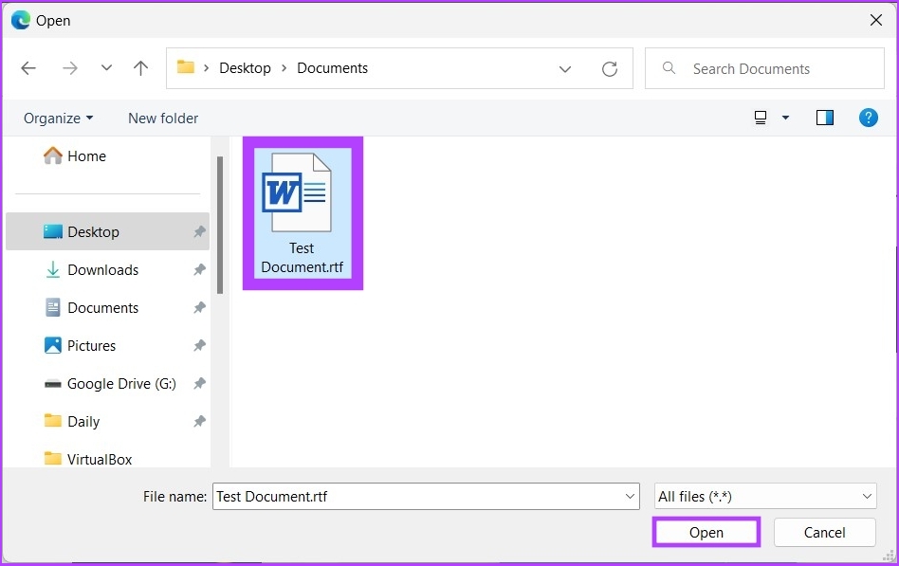This screenshot has height=566, width=899.
Task: Expand the view options dropdown arrow
Action: pyautogui.click(x=785, y=118)
